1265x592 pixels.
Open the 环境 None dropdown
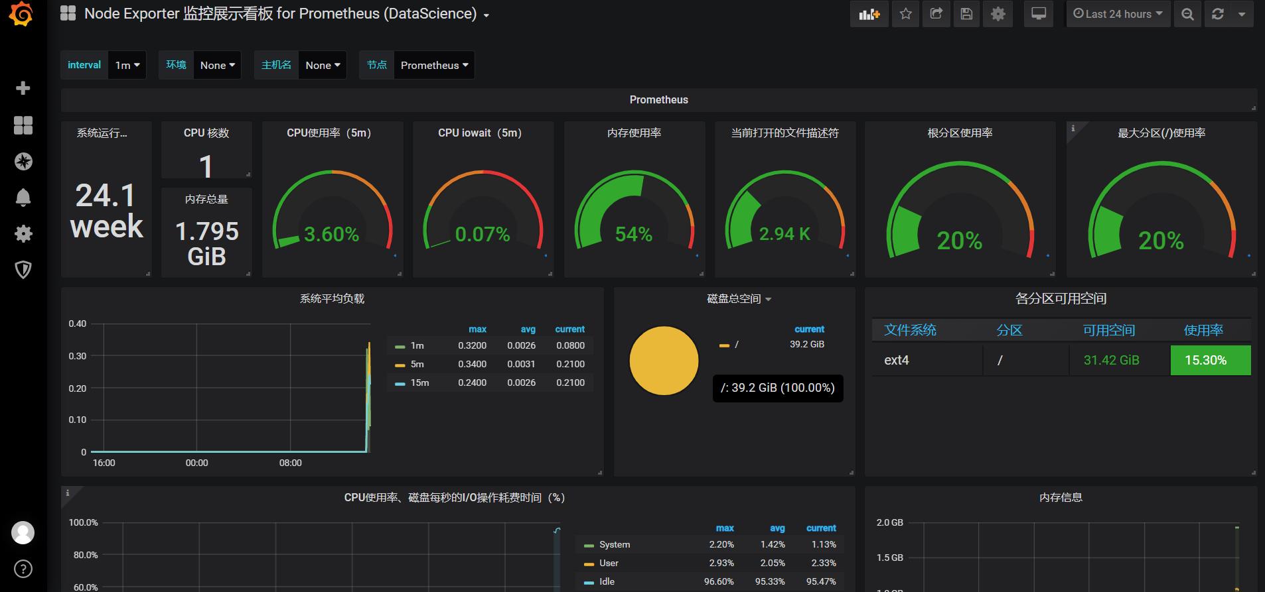217,65
